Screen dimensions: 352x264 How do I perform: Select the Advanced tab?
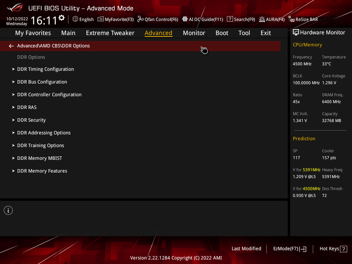158,33
